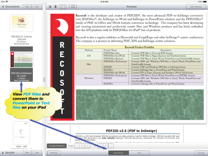The image size is (208, 156).
Task: Click the Sort button in the Documents header
Action: pyautogui.click(x=37, y=7)
